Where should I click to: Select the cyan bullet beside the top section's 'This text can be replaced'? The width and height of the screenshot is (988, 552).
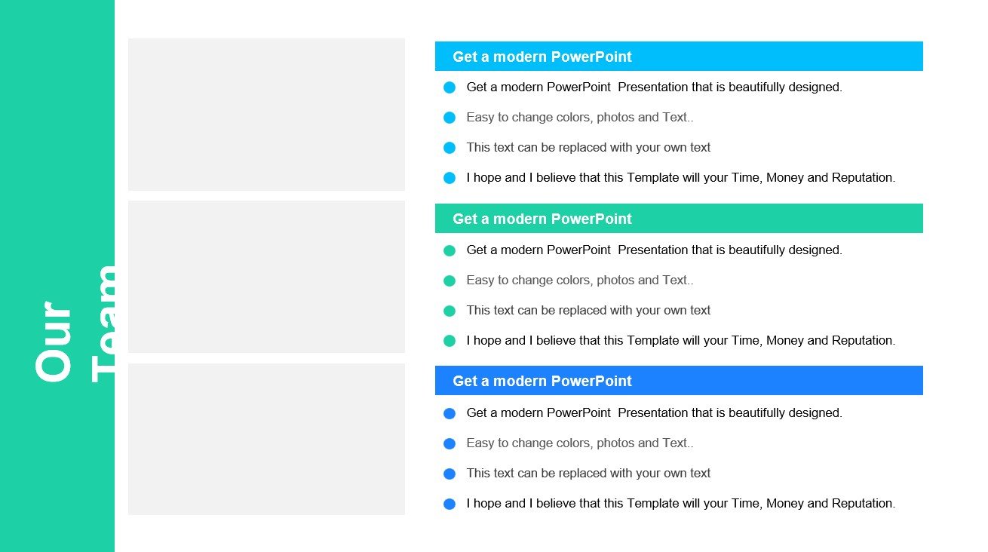tap(450, 148)
